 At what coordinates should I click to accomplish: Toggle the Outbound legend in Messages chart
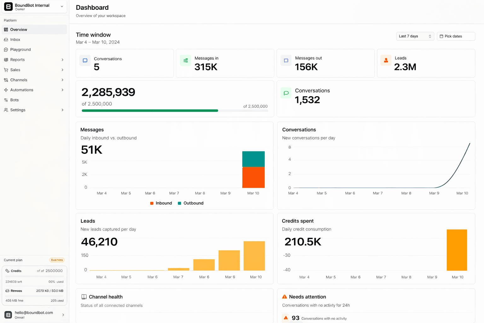point(190,203)
